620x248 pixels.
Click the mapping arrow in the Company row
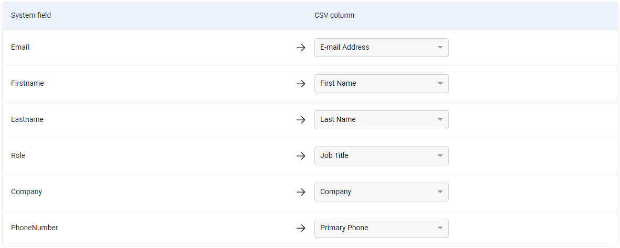(x=301, y=192)
